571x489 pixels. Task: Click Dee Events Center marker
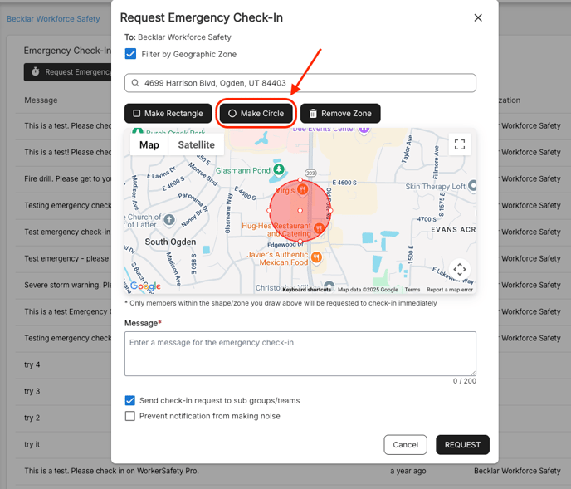point(364,130)
